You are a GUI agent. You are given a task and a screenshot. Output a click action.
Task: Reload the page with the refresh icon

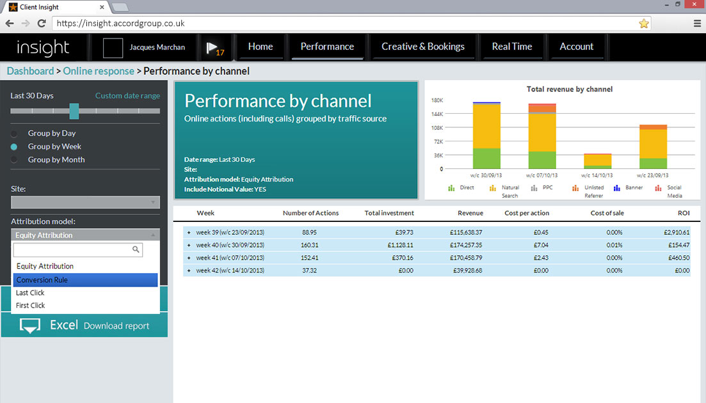(42, 24)
